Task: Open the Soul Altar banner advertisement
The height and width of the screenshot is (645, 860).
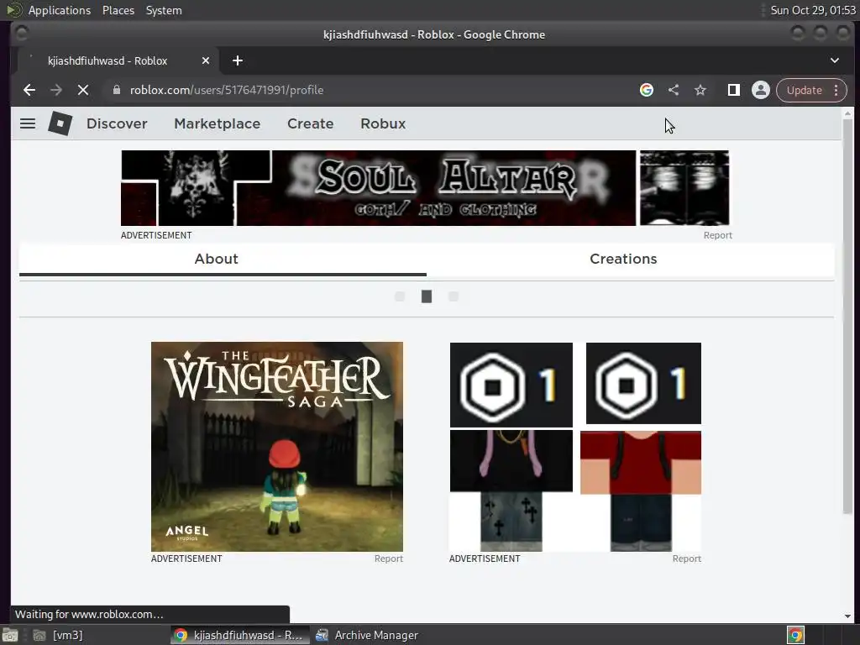Action: (x=425, y=188)
